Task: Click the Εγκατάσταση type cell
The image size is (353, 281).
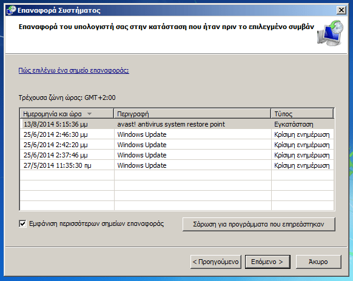Action: click(294, 124)
